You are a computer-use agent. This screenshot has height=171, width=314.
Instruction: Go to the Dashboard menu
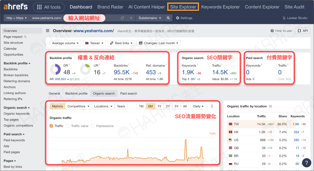[81, 7]
